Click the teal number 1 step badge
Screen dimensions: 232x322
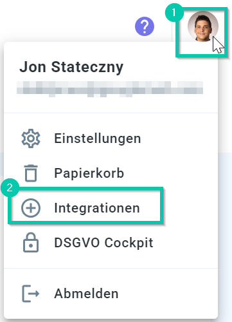pyautogui.click(x=174, y=12)
